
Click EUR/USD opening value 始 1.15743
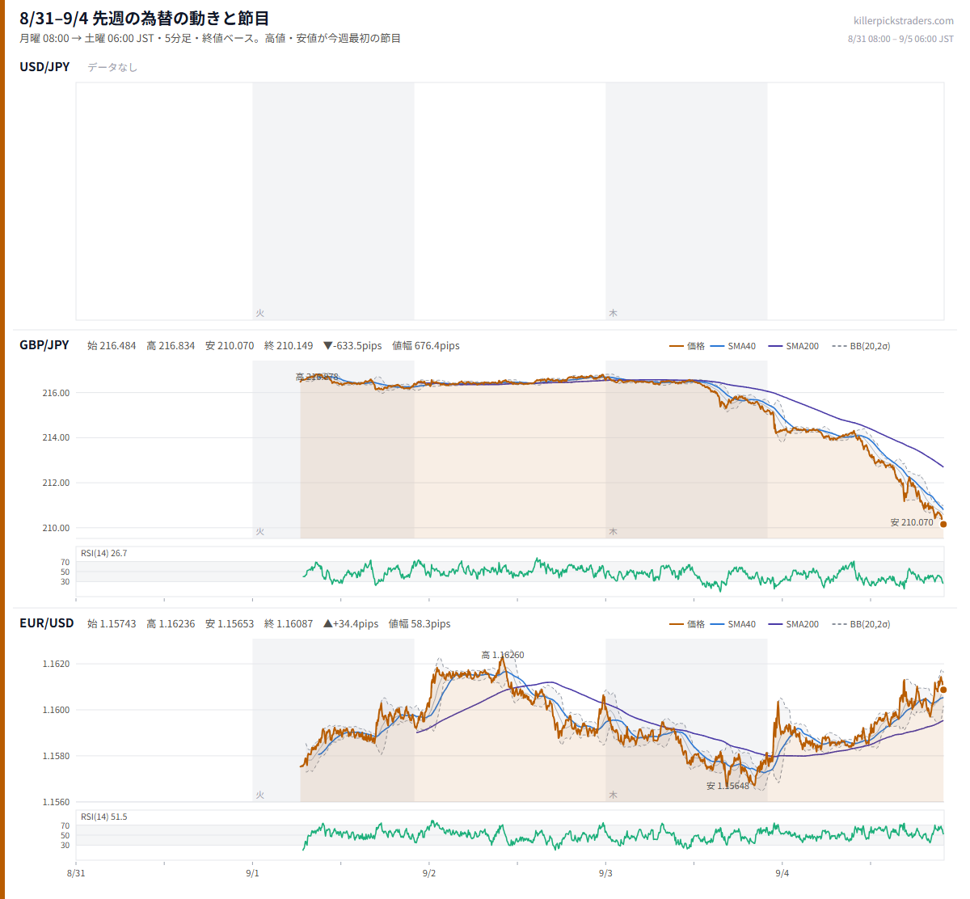[x=112, y=623]
